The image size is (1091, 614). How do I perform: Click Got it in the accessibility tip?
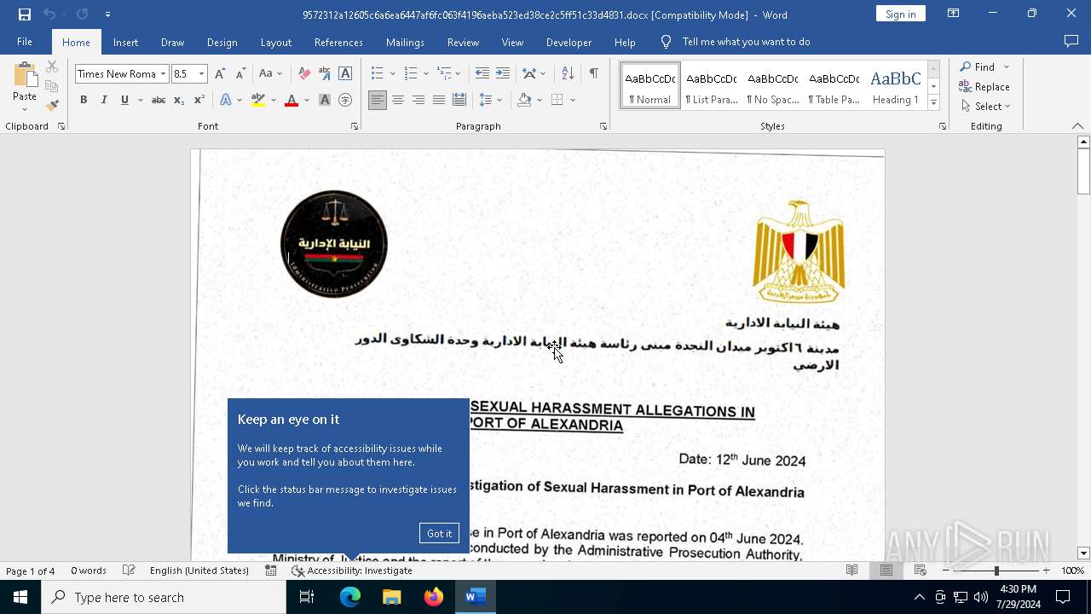coord(439,533)
